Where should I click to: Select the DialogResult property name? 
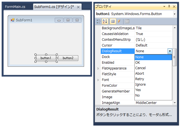point(118,51)
